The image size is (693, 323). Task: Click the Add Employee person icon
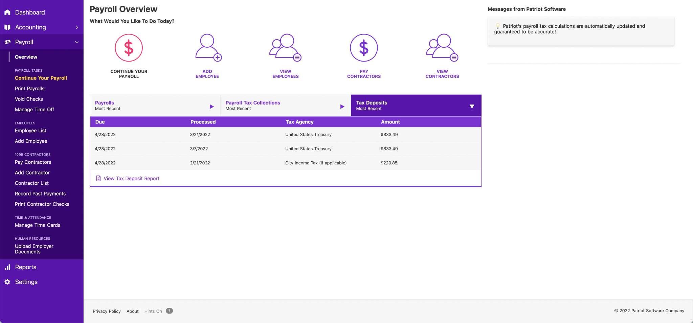pyautogui.click(x=207, y=48)
